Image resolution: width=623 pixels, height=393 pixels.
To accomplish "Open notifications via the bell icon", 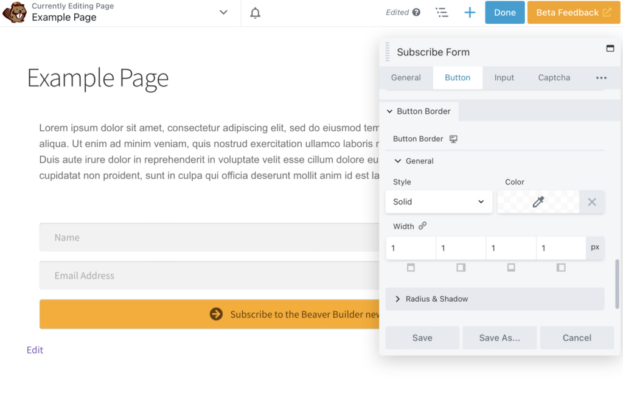I will coord(255,12).
